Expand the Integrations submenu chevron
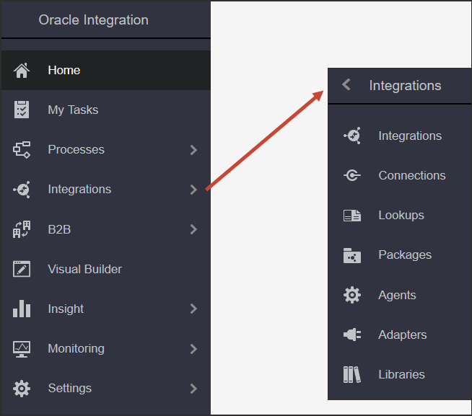The image size is (472, 416). click(x=193, y=190)
